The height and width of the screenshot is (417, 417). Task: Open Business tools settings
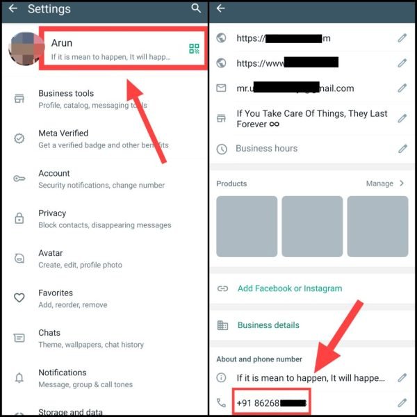pos(105,99)
